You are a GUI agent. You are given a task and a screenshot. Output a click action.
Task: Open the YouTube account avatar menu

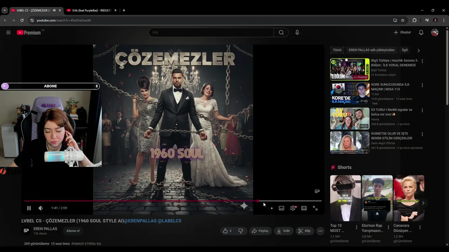tap(435, 33)
